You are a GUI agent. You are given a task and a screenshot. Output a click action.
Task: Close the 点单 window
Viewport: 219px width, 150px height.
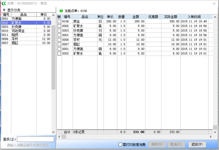[214, 4]
